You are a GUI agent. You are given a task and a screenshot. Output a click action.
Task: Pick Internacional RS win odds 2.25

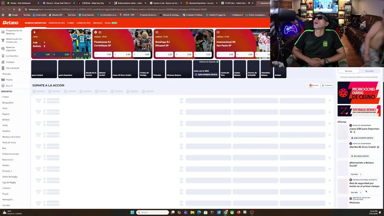(226, 55)
